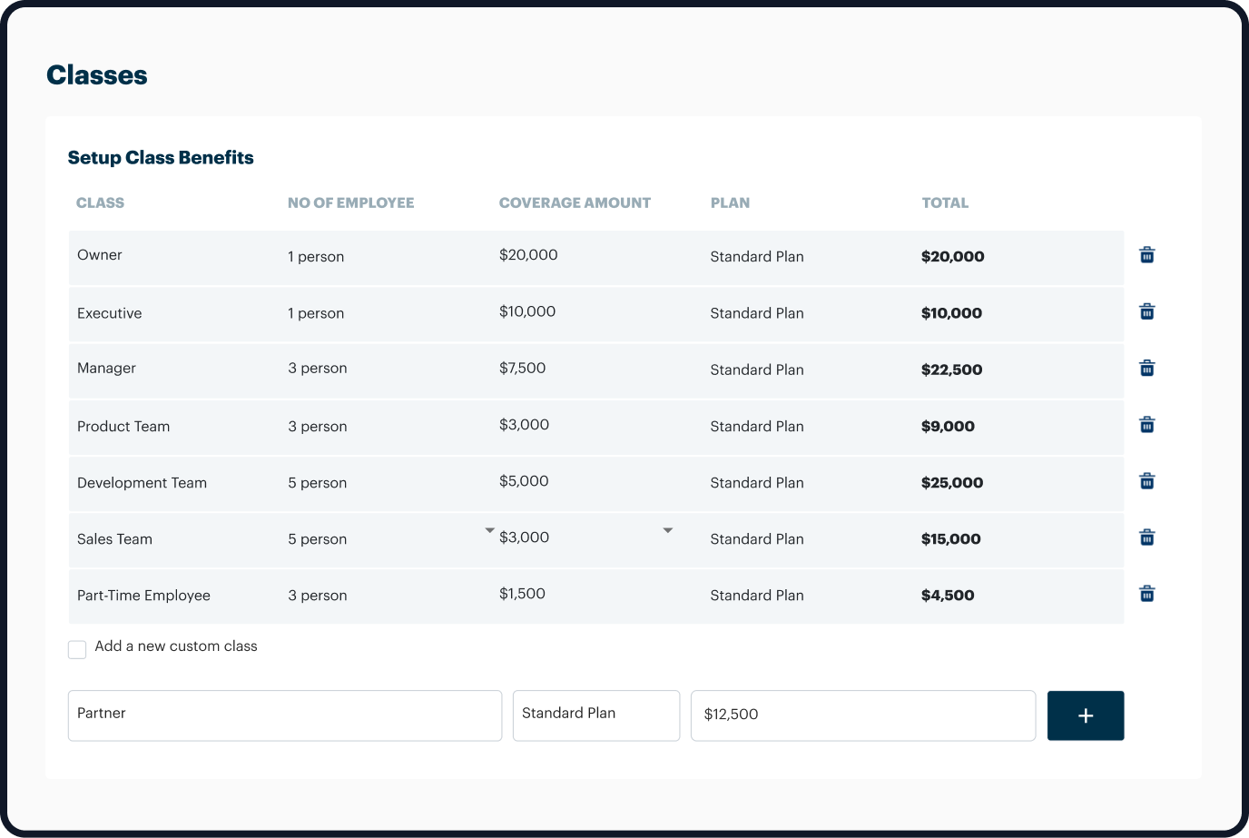The height and width of the screenshot is (838, 1249).
Task: Select the $12,500 coverage amount field
Action: click(x=861, y=715)
